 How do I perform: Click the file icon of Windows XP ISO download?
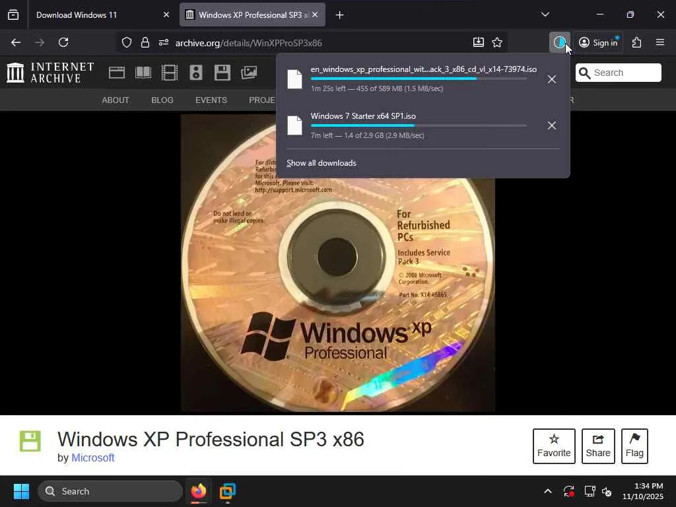click(295, 79)
